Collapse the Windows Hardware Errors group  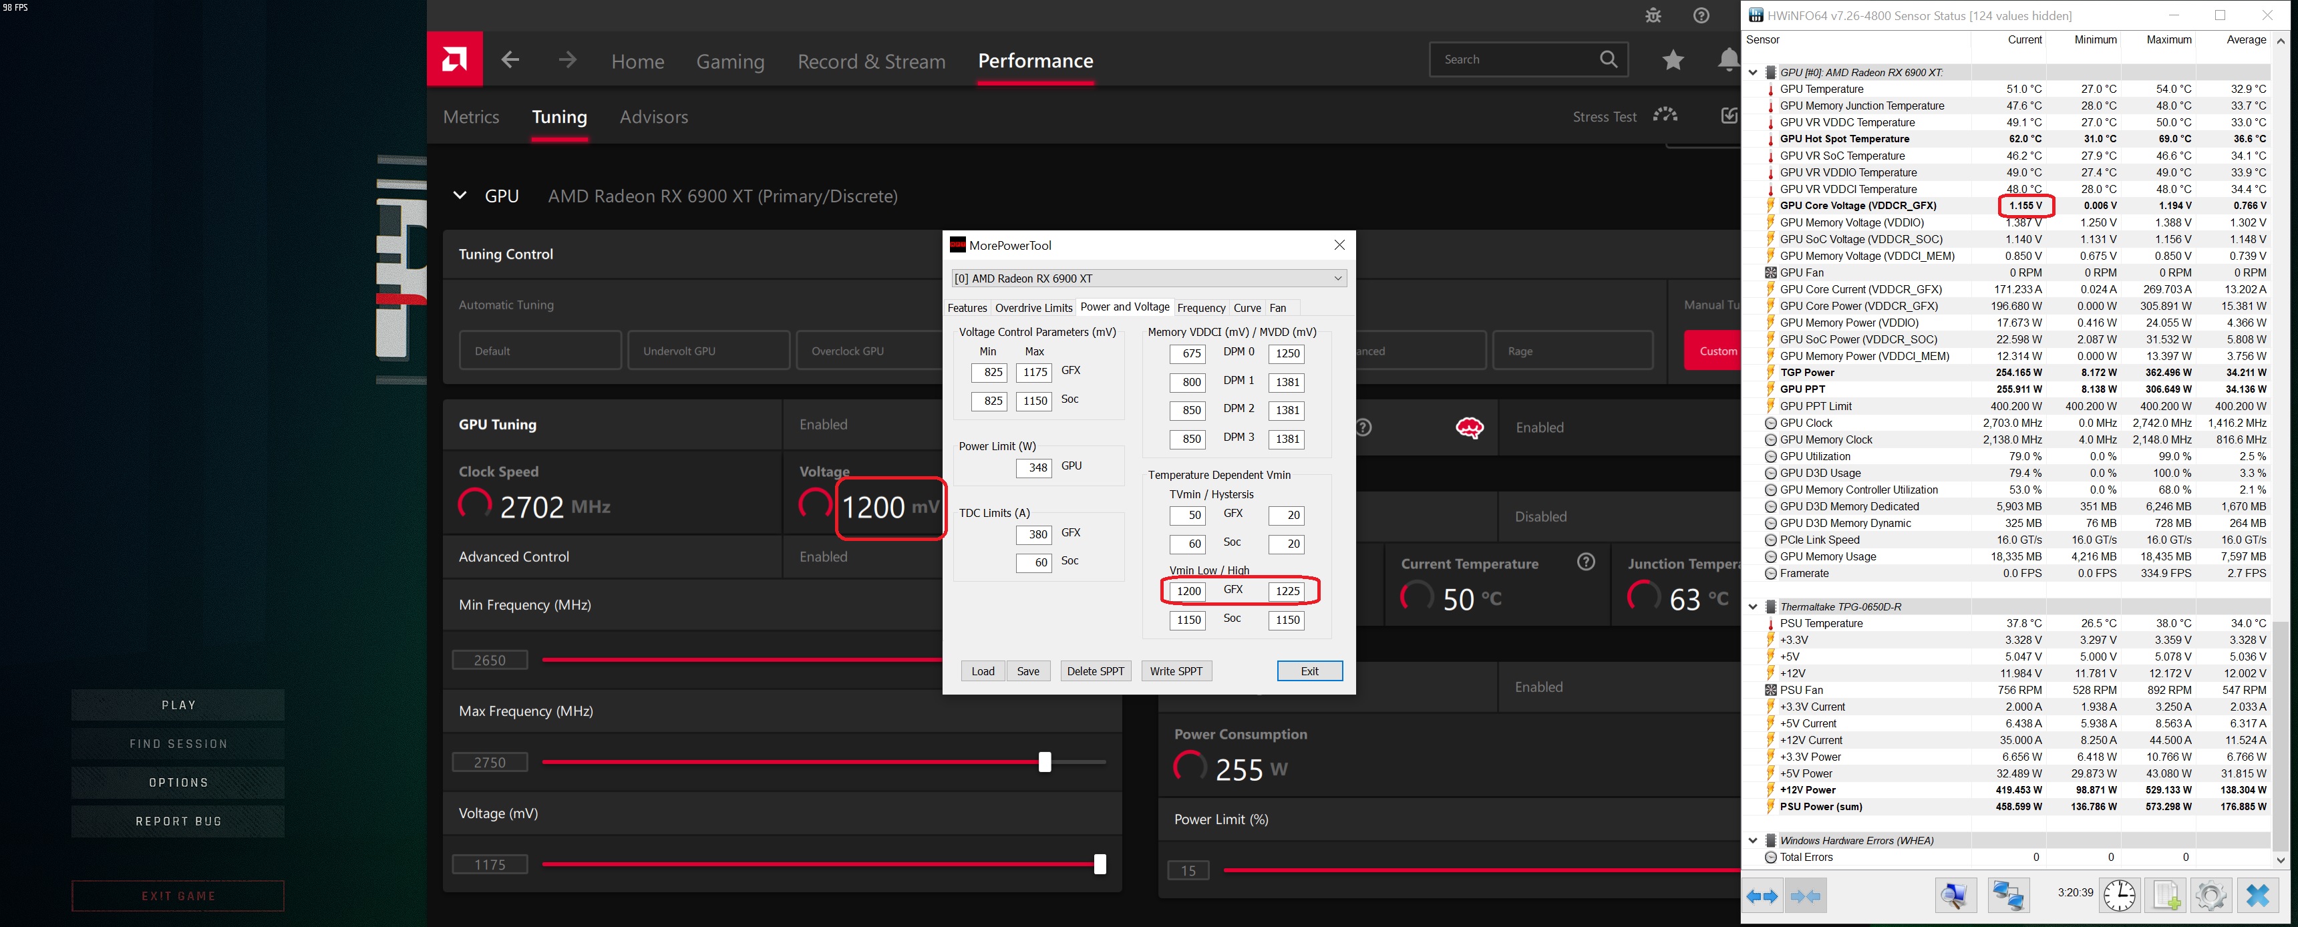click(x=1753, y=840)
